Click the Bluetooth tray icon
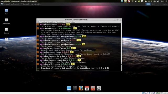This screenshot has height=94, width=168. tap(152, 1)
